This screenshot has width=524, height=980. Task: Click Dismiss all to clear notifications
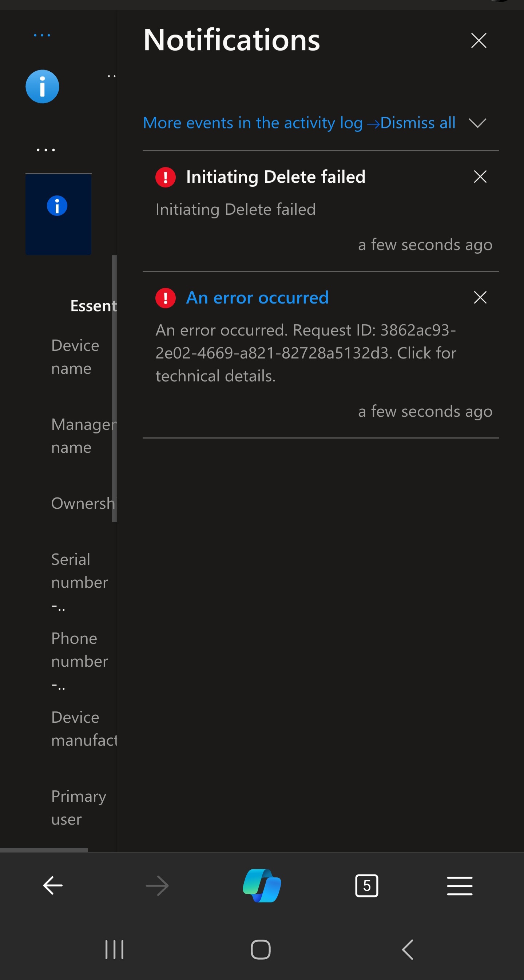point(417,123)
